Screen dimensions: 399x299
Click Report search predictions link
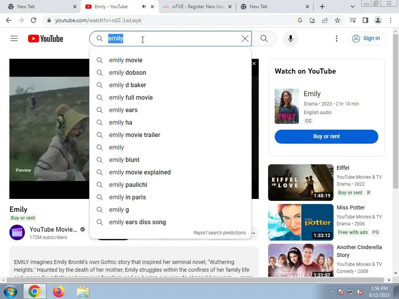coord(220,233)
